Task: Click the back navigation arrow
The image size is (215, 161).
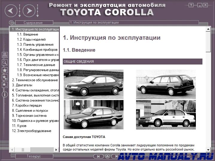Action: tap(11, 11)
